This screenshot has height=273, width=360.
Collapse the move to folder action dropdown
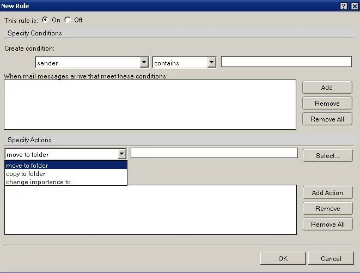[122, 154]
